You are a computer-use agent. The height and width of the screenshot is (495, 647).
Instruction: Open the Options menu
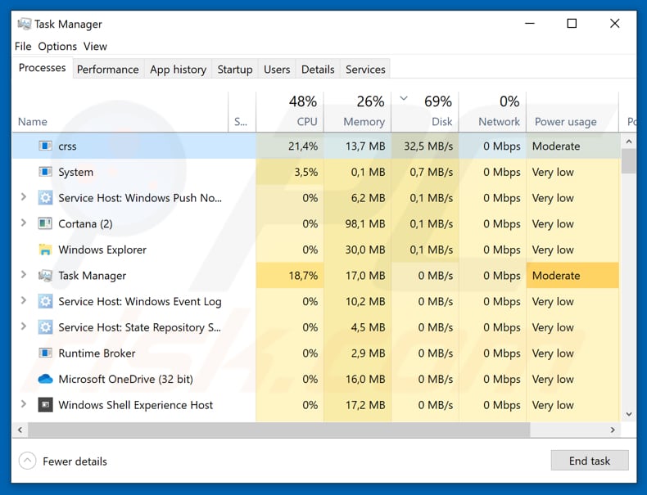coord(57,46)
